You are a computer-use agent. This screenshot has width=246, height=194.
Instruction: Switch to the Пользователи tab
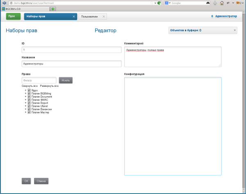pos(89,17)
